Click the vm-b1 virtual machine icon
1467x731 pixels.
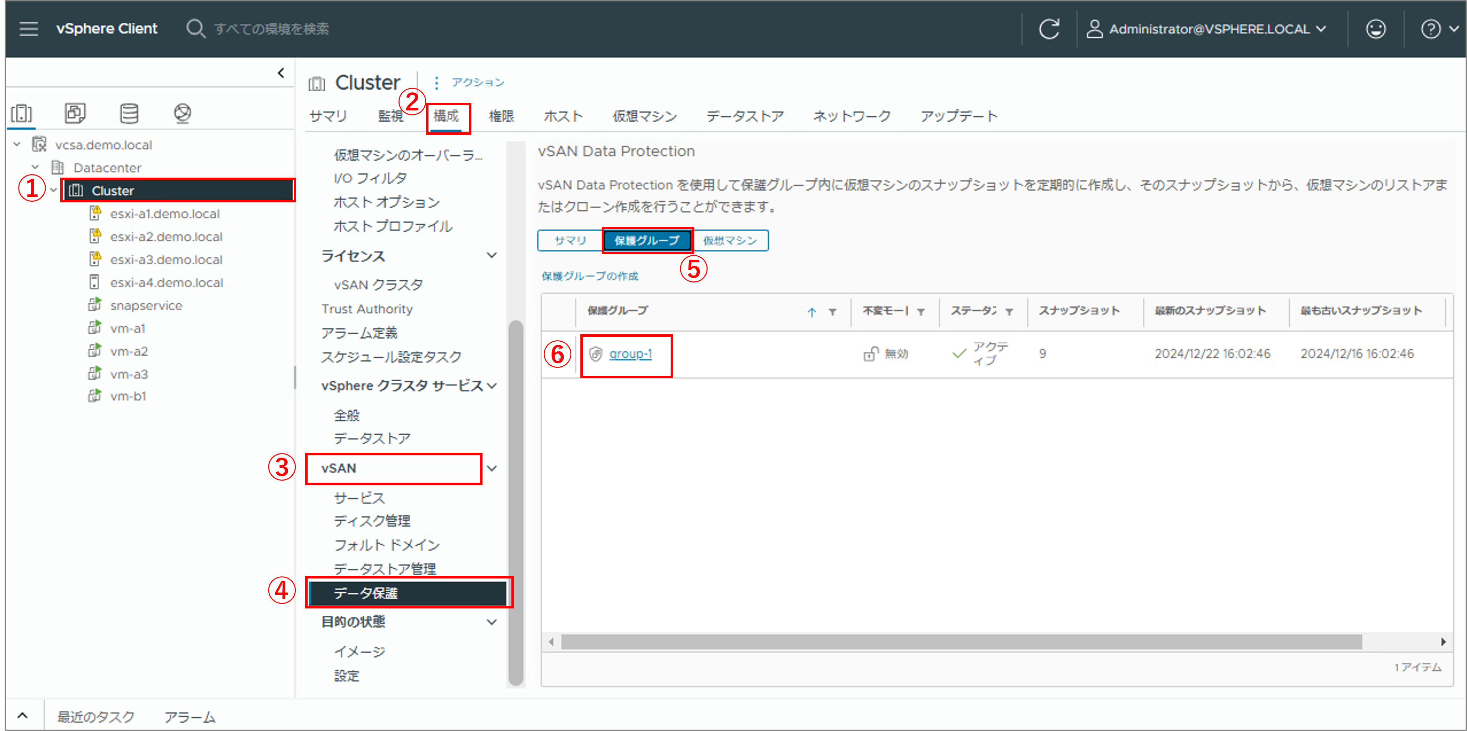94,396
